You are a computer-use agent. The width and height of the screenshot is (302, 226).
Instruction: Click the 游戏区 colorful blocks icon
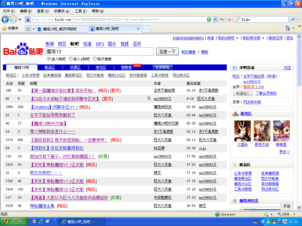pyautogui.click(x=235, y=114)
